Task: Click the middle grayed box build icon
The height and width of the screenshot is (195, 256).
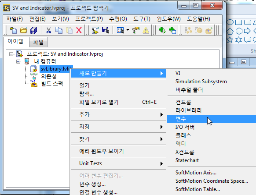Action: coord(199,30)
